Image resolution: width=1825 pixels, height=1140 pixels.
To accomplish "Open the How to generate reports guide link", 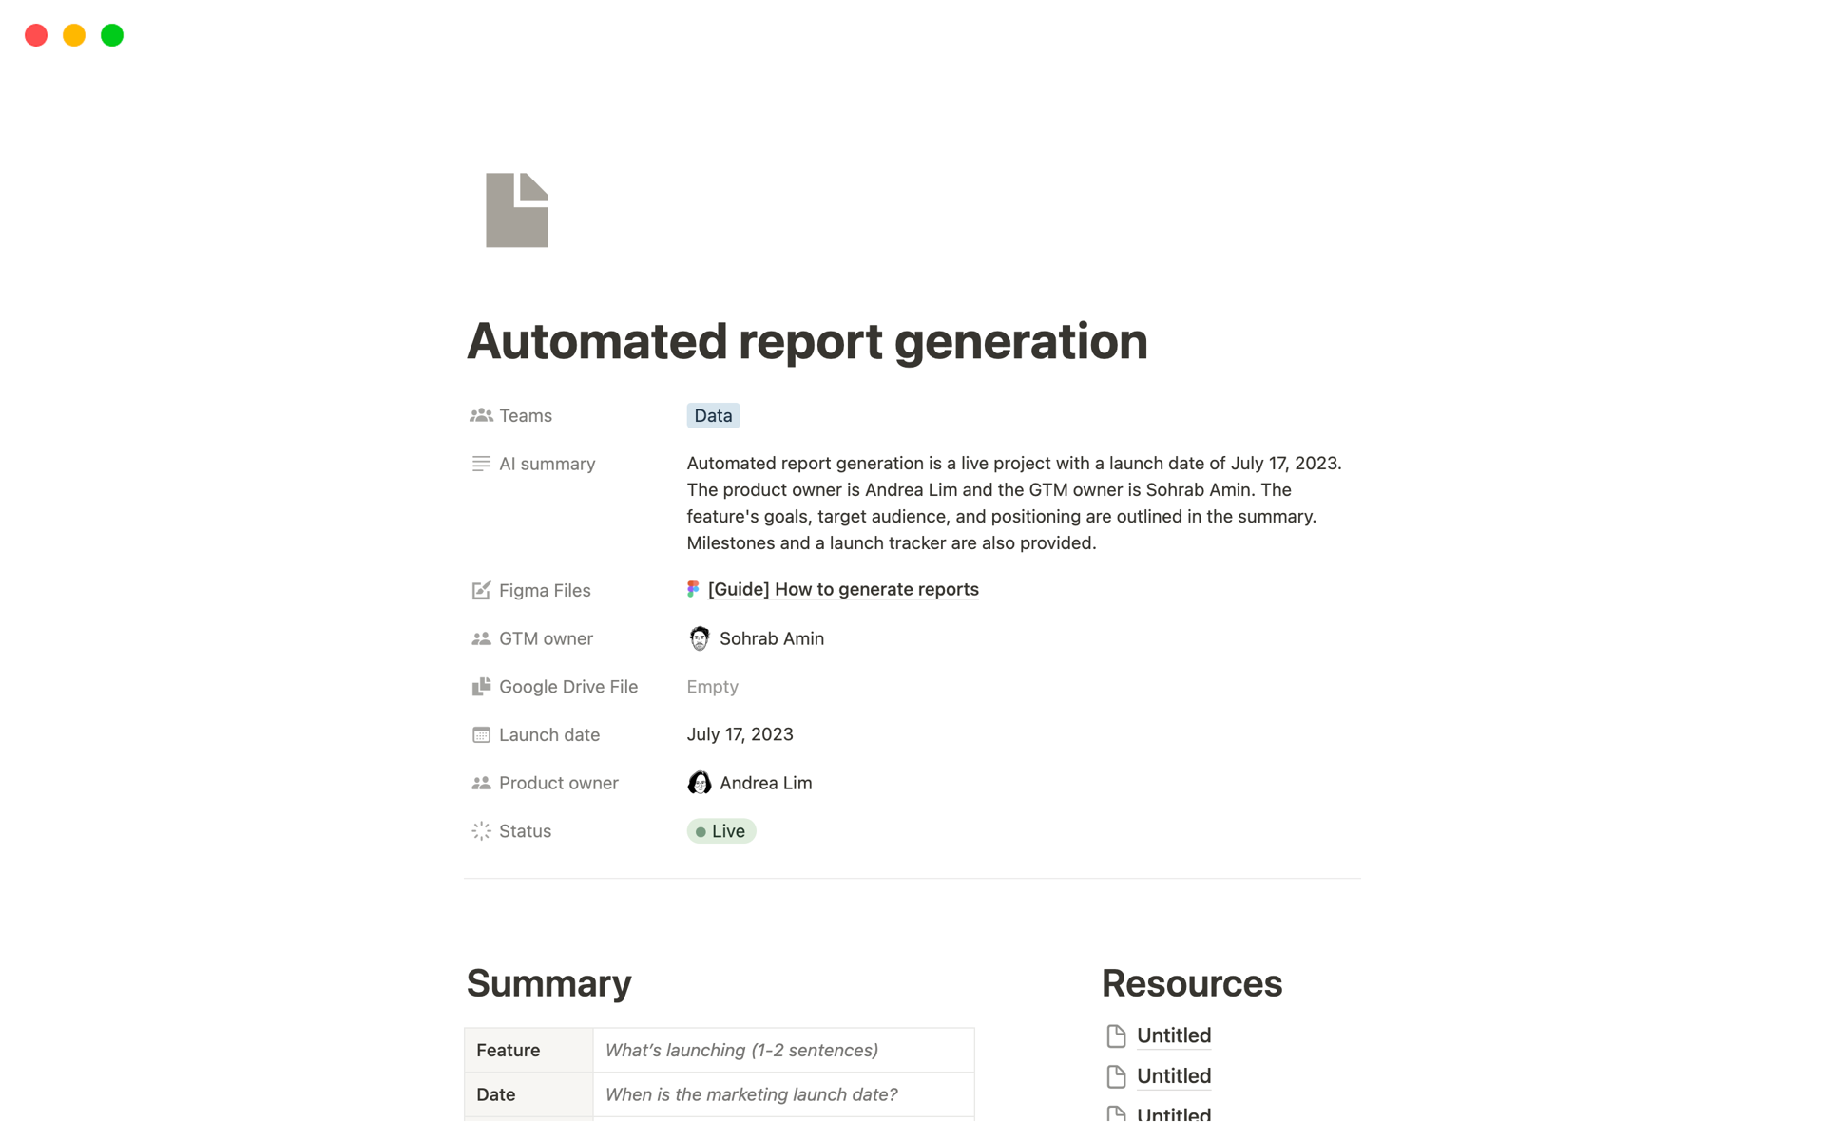I will (843, 589).
